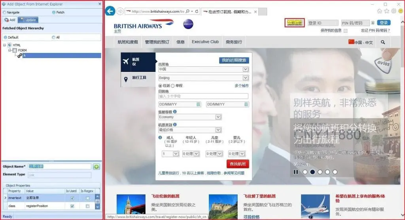Click the red 查找航班 search flights button

(238, 164)
